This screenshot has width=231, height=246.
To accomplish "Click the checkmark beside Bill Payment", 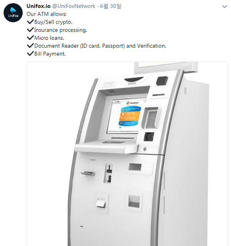I will (30, 53).
